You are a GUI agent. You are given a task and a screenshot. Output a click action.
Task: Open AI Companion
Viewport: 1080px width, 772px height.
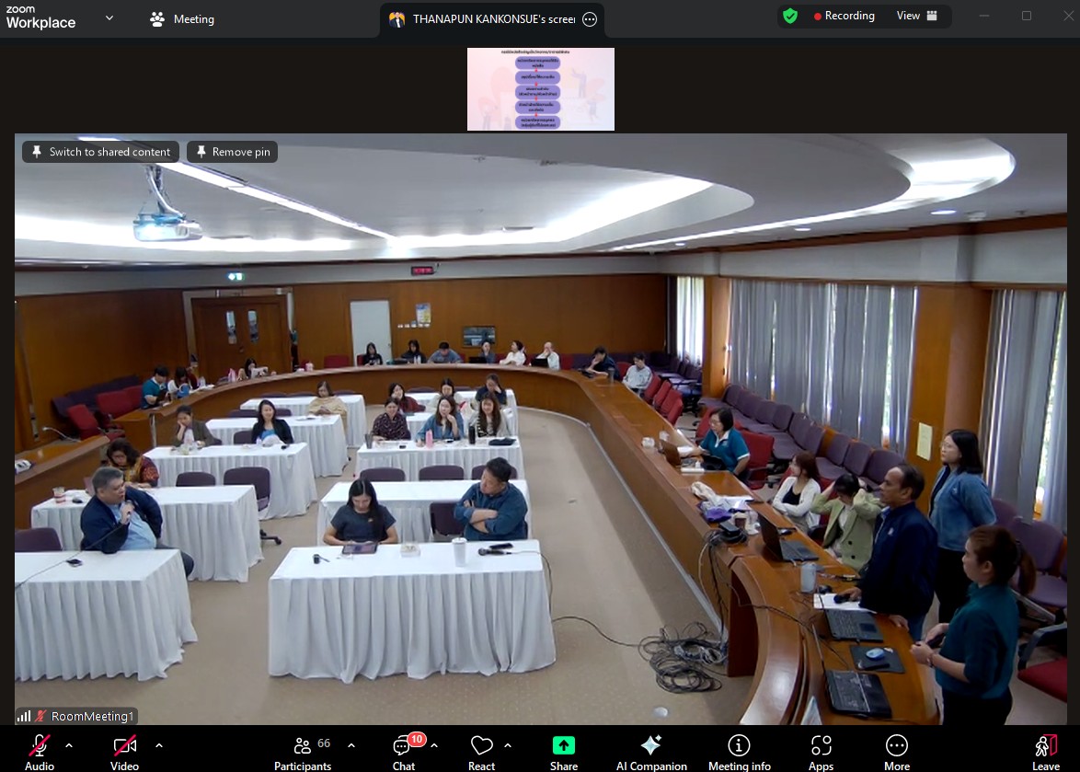[x=651, y=752]
